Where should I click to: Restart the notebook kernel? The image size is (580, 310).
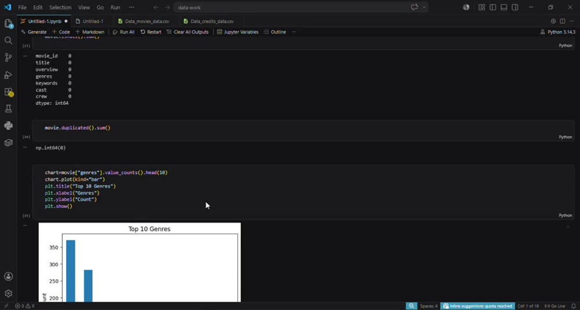151,32
